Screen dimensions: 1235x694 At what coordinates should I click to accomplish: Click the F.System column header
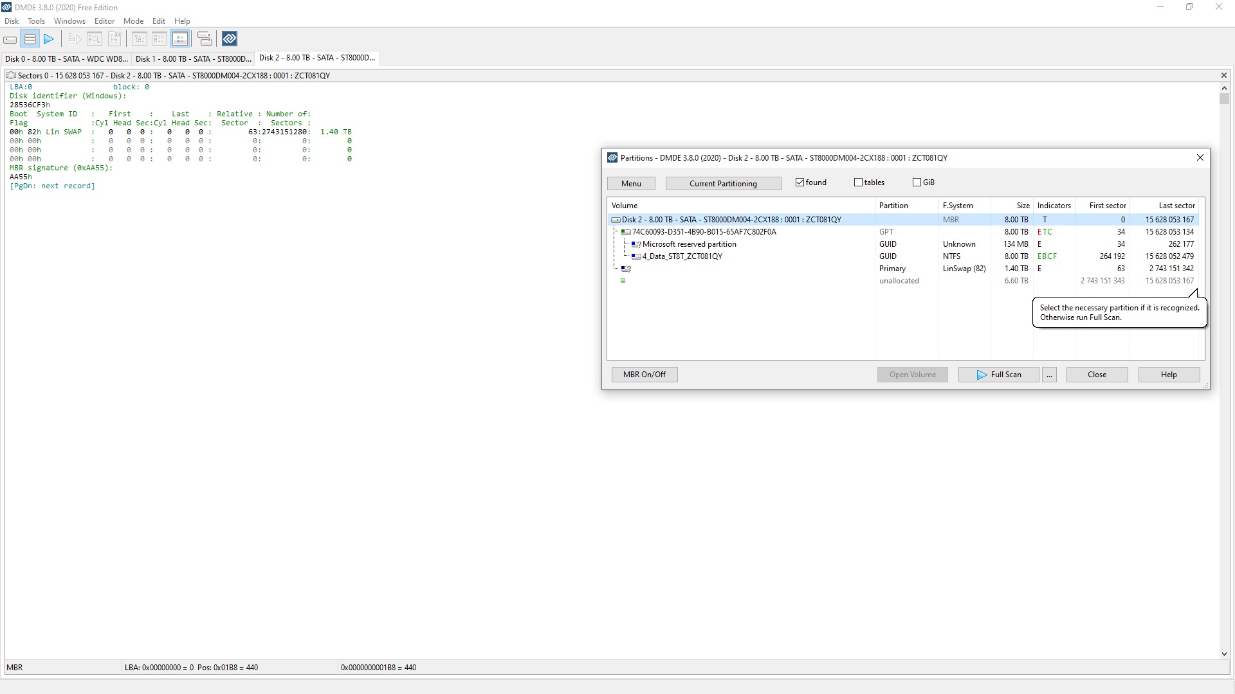[964, 206]
